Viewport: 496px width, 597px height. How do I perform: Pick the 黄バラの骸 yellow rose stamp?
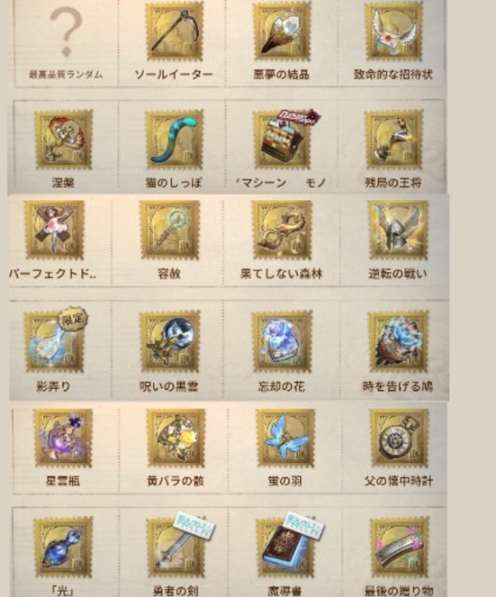pyautogui.click(x=175, y=438)
